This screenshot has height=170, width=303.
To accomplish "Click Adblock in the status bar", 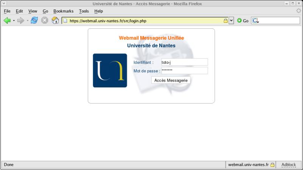I will [288, 165].
